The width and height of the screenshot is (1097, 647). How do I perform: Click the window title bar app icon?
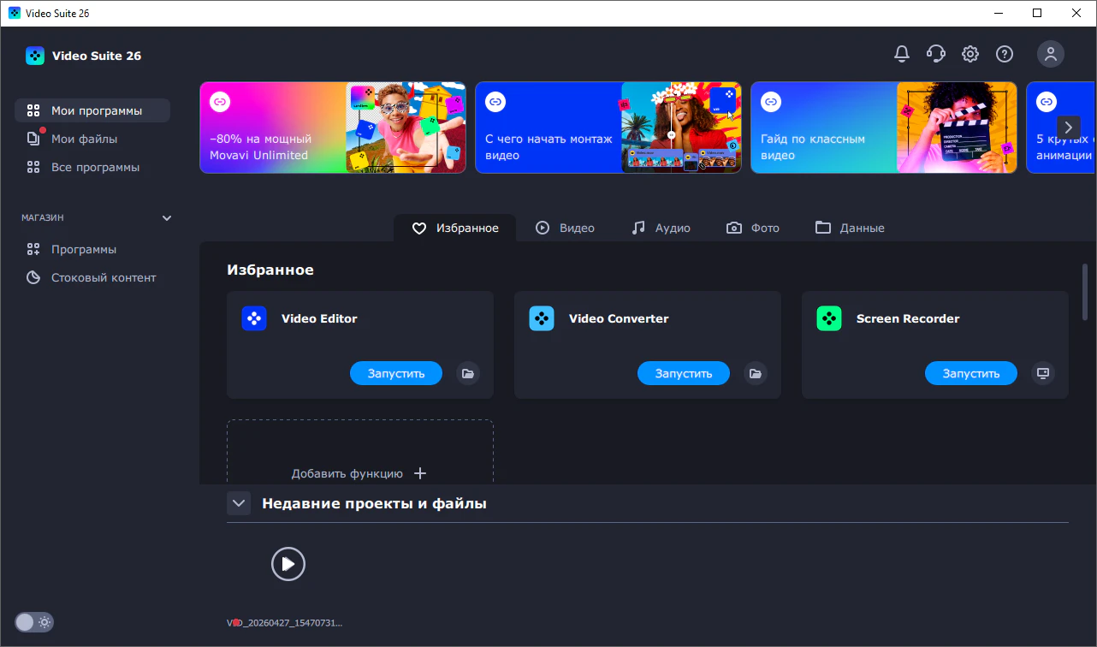click(x=15, y=13)
